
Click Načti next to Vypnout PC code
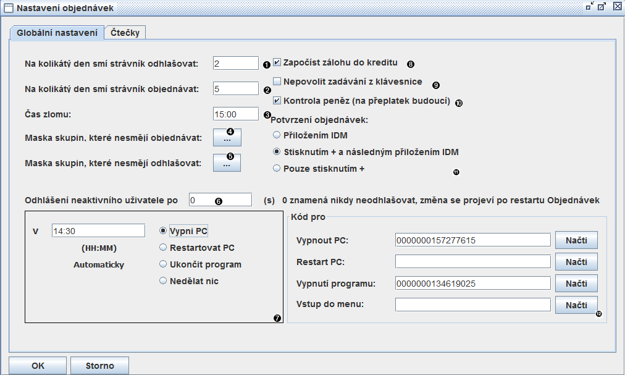576,240
